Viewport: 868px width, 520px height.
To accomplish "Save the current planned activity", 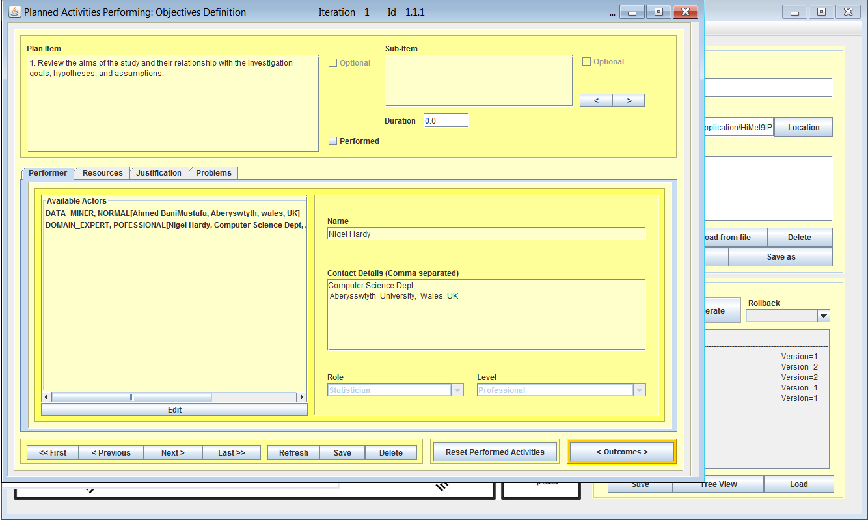I will [x=342, y=453].
